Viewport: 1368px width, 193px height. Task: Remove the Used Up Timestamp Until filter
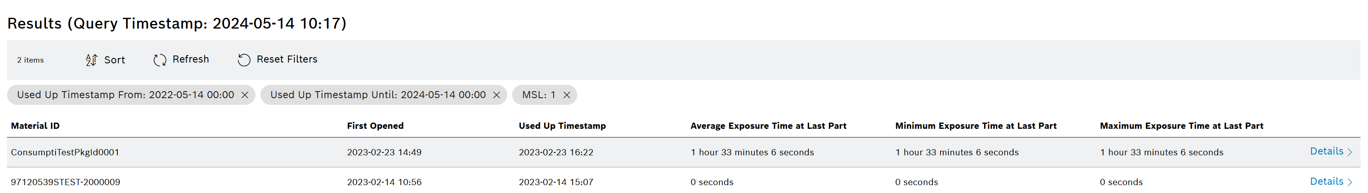[x=496, y=95]
